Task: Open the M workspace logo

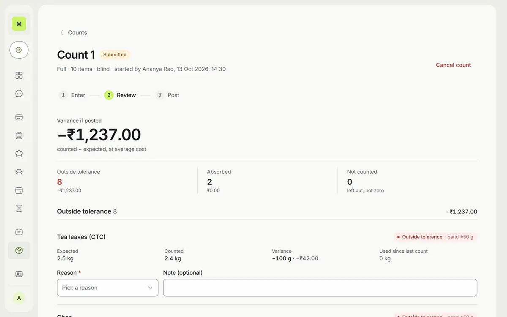Action: [x=19, y=24]
